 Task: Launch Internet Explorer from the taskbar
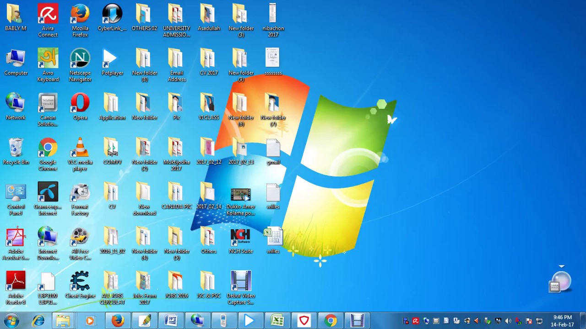(38, 321)
